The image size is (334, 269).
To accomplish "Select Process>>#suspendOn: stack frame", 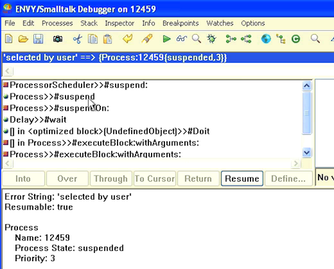I will coord(152,108).
